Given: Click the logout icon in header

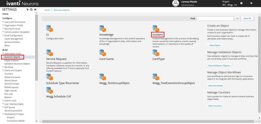Looking at the screenshot, I should pos(251,3).
